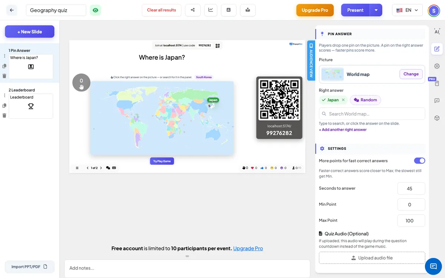Click the large QR code on slide
445x278 pixels.
(x=279, y=99)
